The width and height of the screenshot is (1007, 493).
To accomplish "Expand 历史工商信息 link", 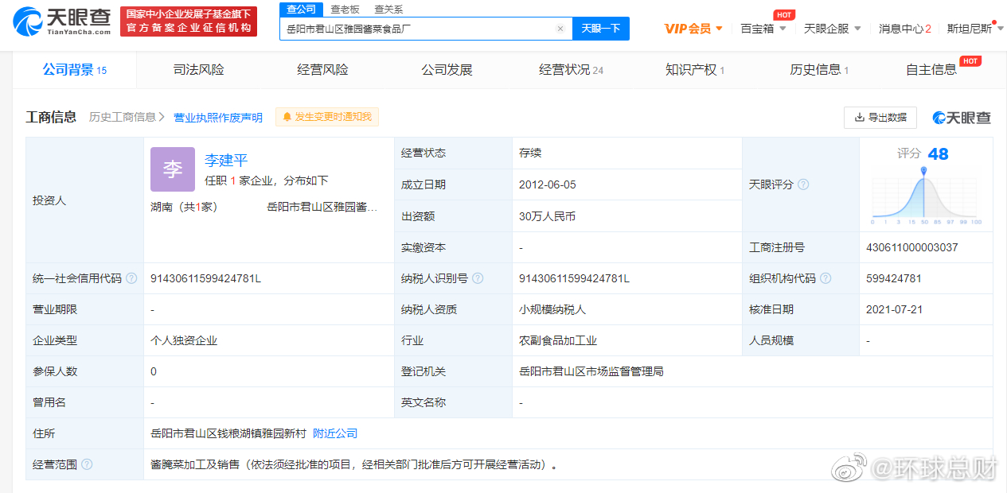I will pos(127,117).
